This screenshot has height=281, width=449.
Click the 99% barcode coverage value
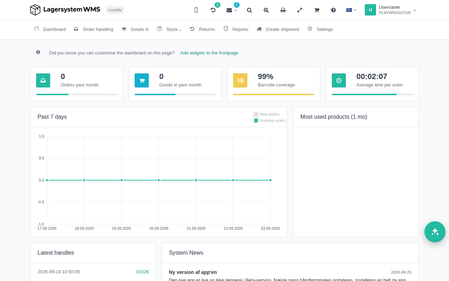click(266, 77)
